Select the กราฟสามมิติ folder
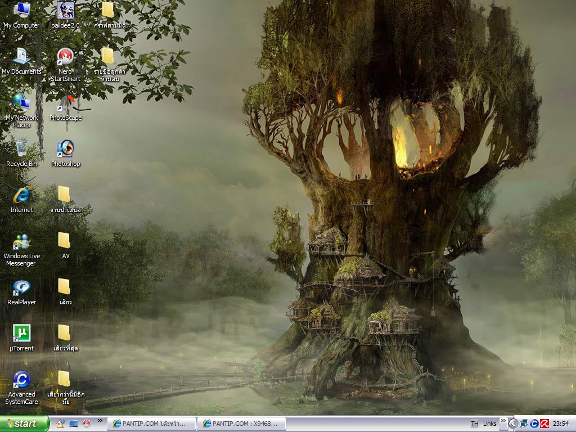The image size is (576, 432). 110,15
